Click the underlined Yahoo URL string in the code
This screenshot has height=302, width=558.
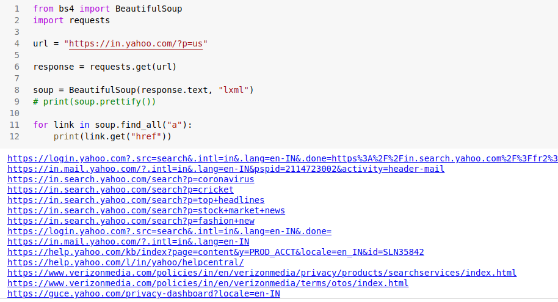pos(136,43)
